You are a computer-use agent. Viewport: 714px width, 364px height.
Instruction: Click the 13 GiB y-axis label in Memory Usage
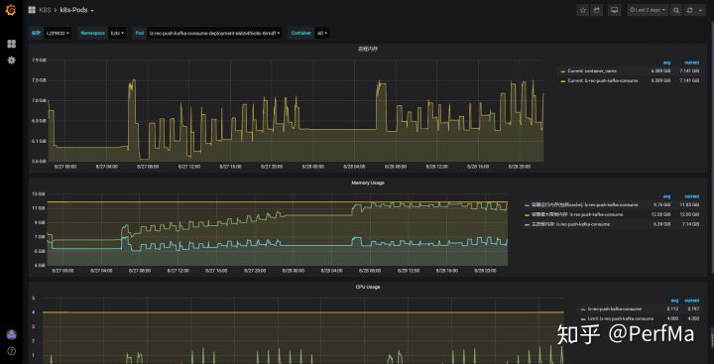coord(39,194)
